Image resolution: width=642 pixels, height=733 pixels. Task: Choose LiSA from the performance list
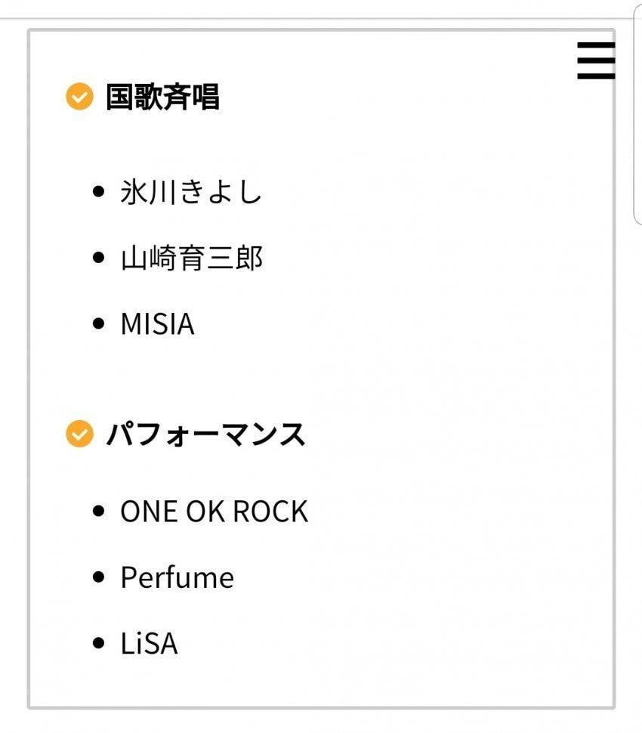point(149,644)
